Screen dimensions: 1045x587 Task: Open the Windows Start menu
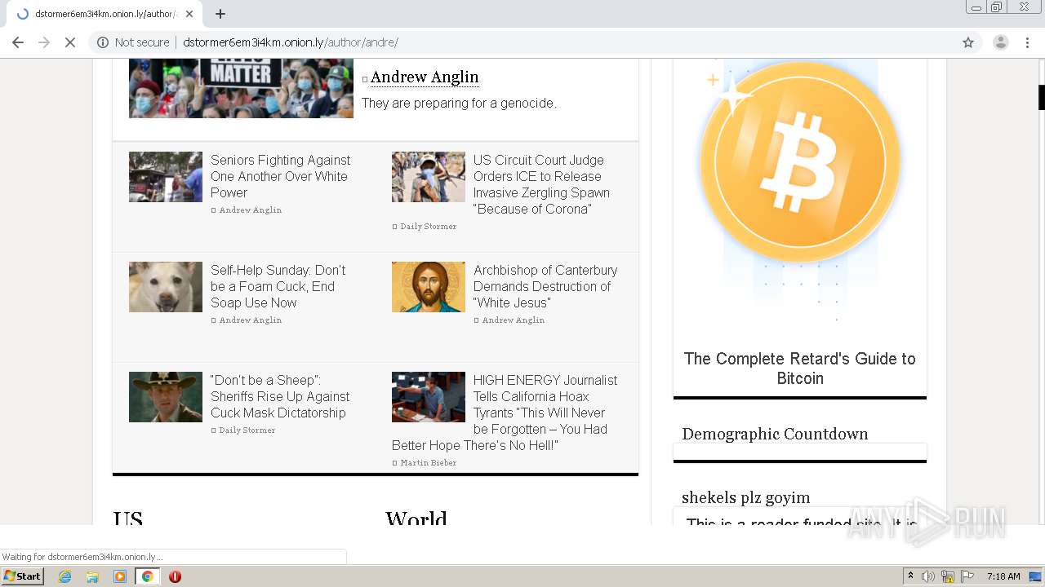click(x=23, y=576)
